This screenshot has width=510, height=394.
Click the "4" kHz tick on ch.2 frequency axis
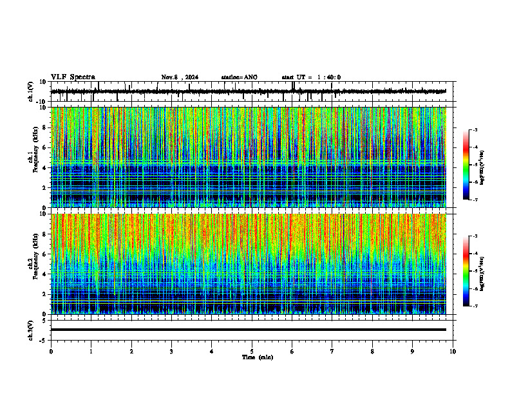click(x=44, y=274)
